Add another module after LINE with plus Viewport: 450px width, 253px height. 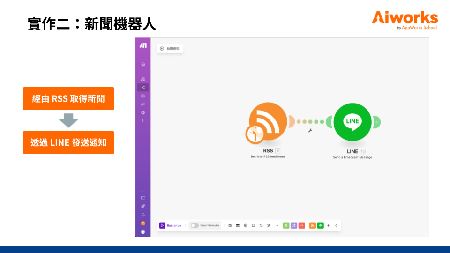point(377,122)
